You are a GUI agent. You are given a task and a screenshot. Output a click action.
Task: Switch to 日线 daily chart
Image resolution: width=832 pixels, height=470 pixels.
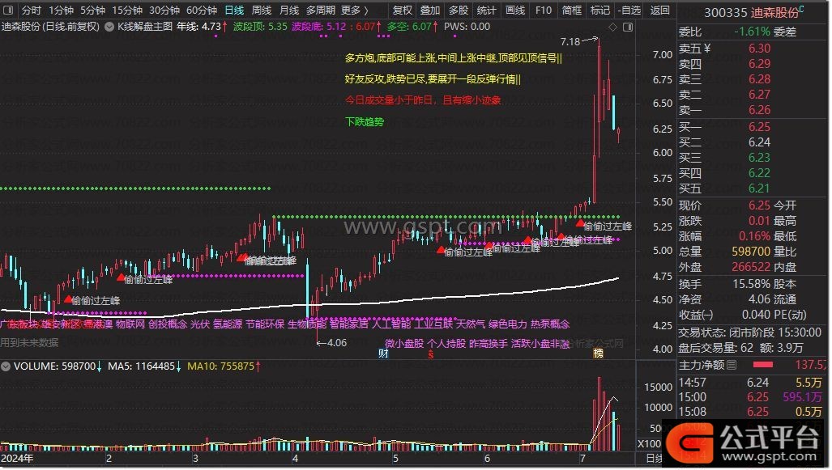[234, 10]
